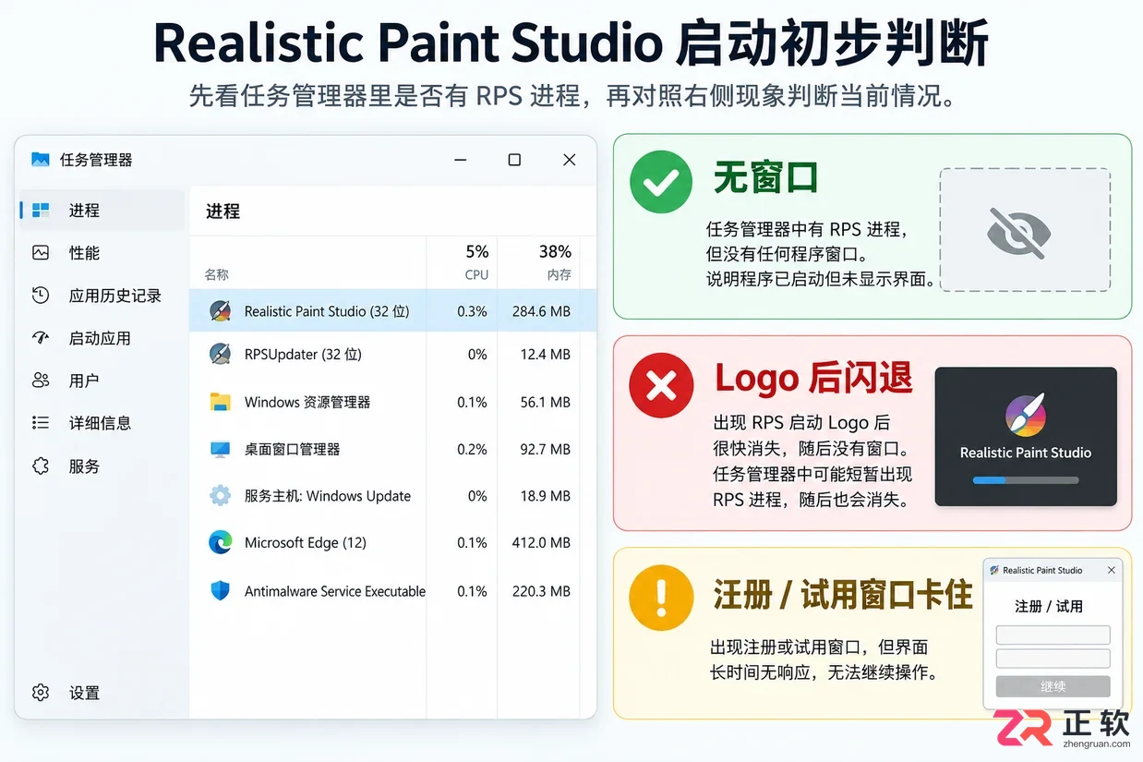Click the 进程 grid icon in sidebar
The width and height of the screenshot is (1143, 762).
pos(41,211)
